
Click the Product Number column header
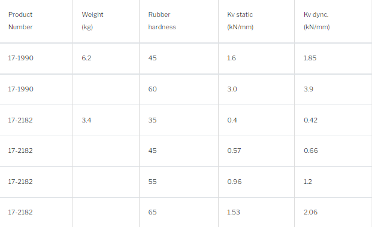coord(20,21)
